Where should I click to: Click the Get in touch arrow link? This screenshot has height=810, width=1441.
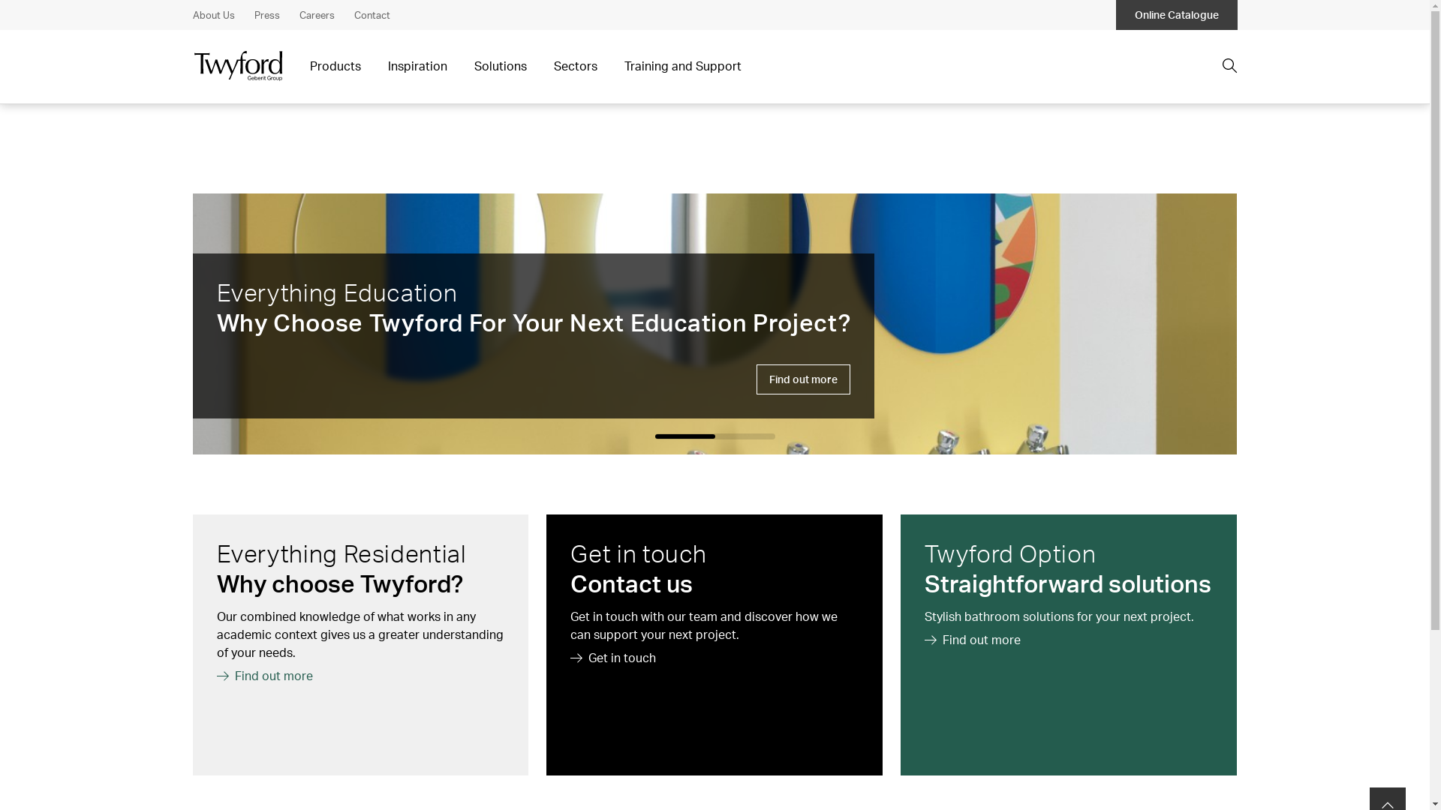(x=612, y=658)
